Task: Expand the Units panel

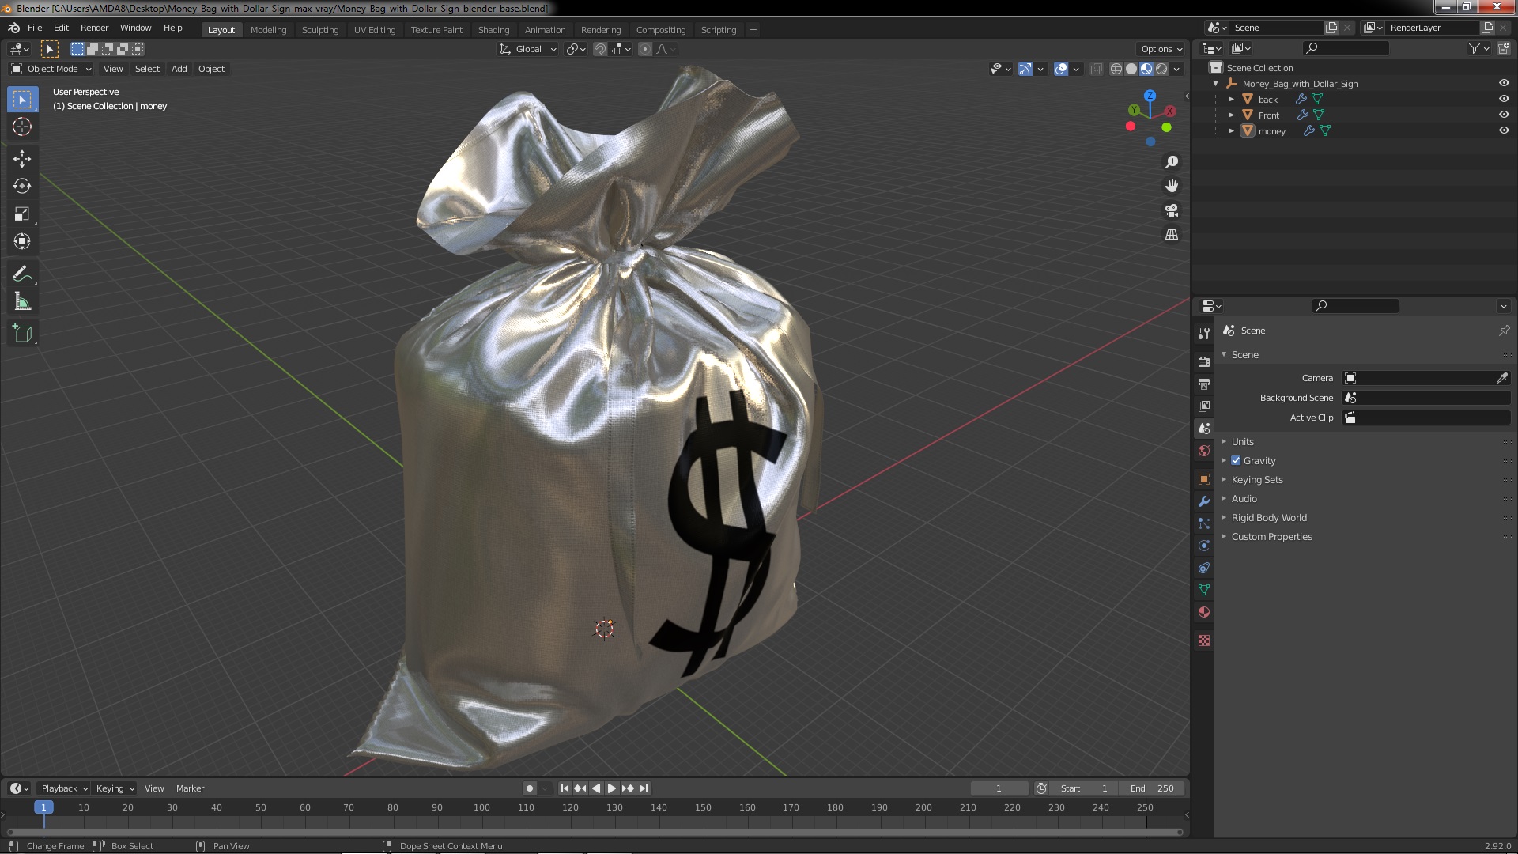Action: (x=1242, y=442)
